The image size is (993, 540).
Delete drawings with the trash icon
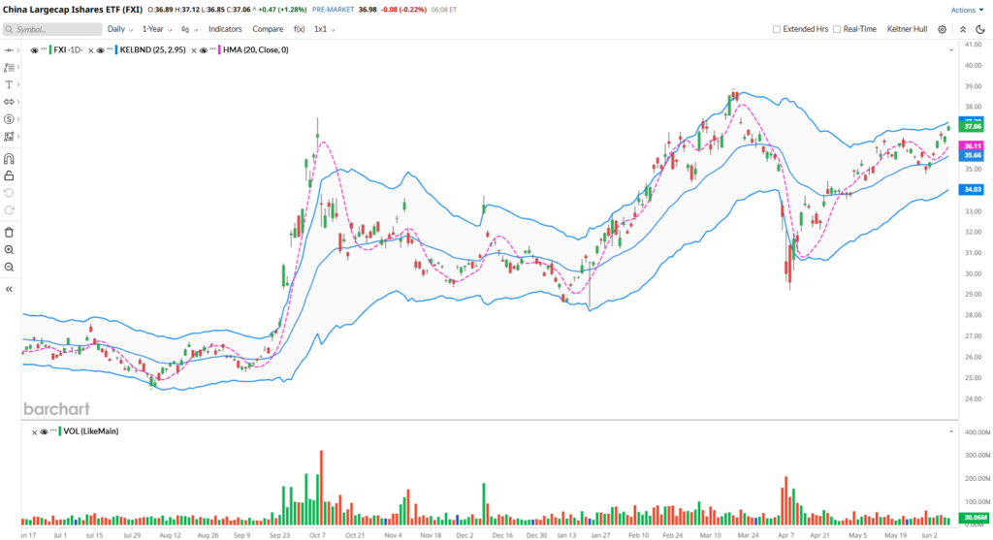point(9,232)
